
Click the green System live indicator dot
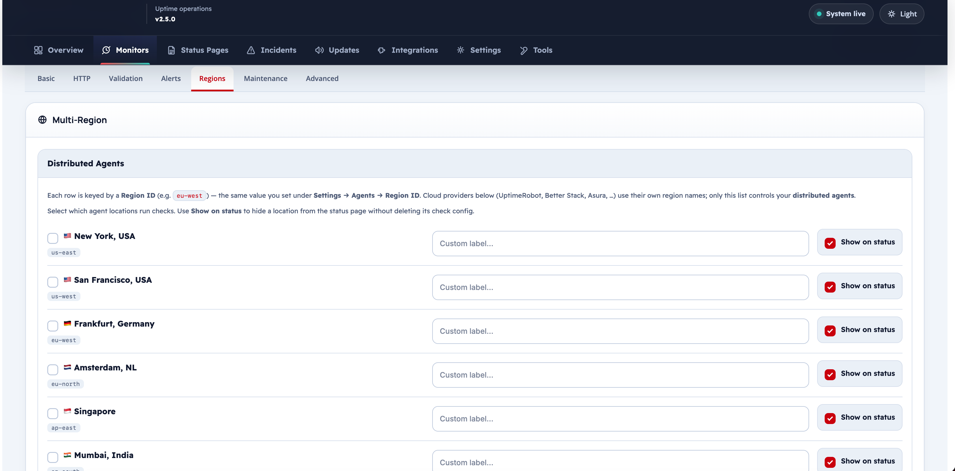819,14
